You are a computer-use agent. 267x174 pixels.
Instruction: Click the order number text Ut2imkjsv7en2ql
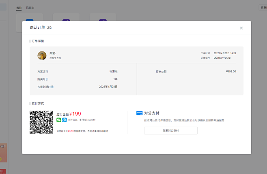click(222, 58)
